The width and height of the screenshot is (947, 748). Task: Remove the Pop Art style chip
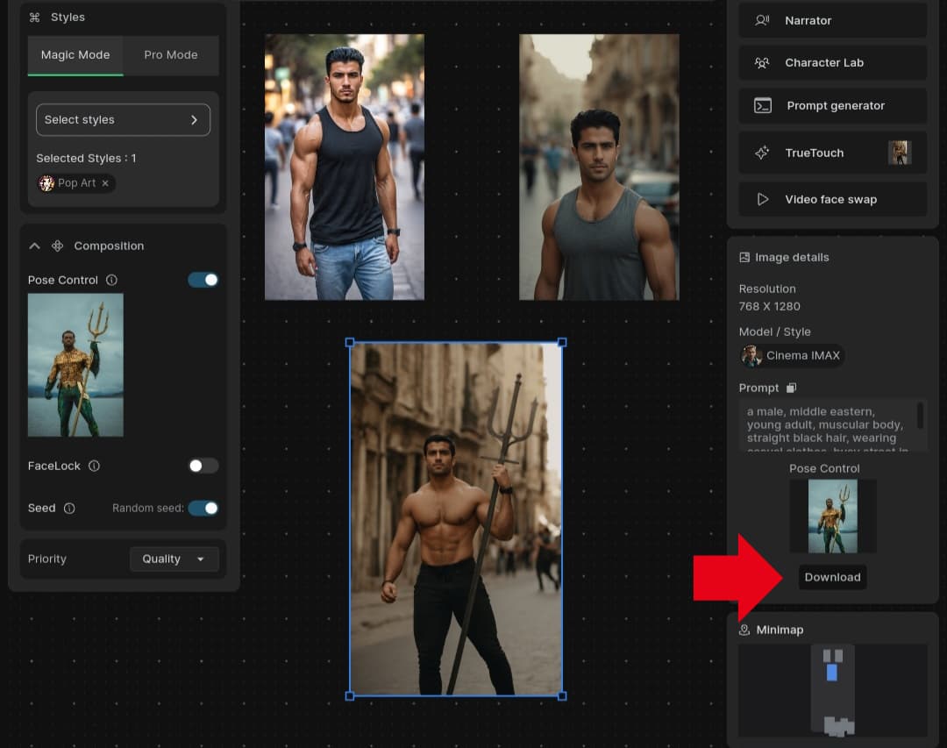[x=105, y=183]
